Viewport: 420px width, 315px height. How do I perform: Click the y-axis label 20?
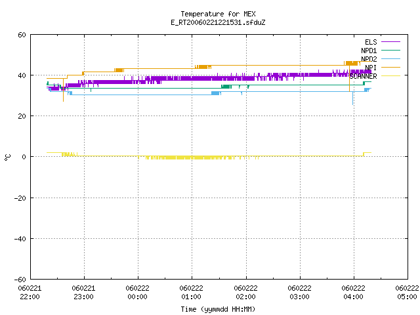[x=22, y=116]
